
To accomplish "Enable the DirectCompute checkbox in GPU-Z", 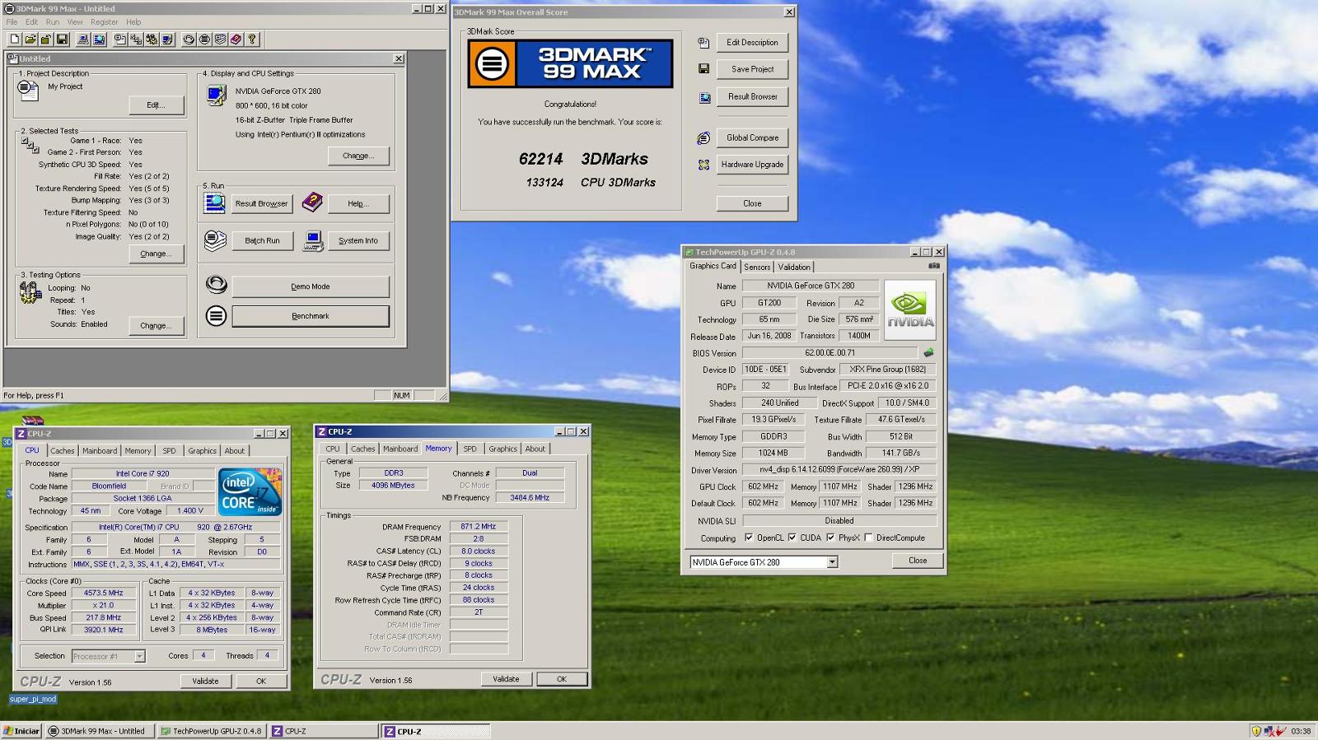I will tap(868, 538).
